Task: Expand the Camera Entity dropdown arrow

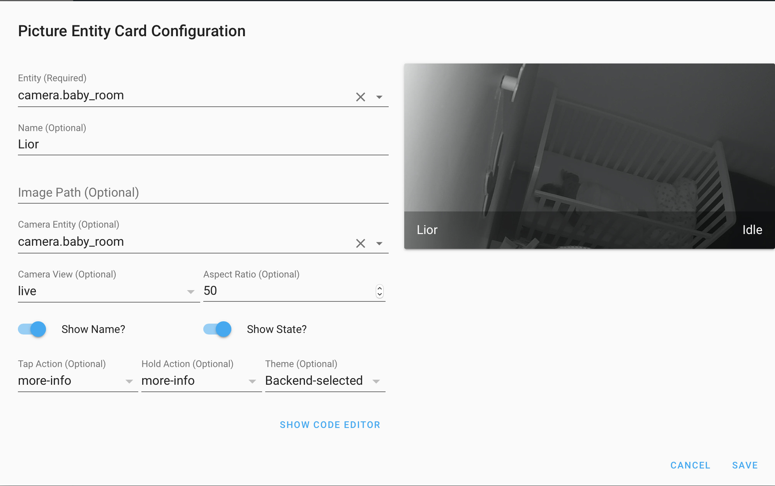Action: click(379, 243)
